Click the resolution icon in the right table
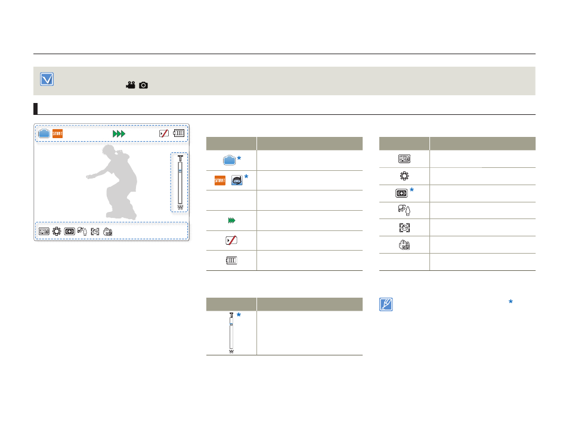 point(404,159)
